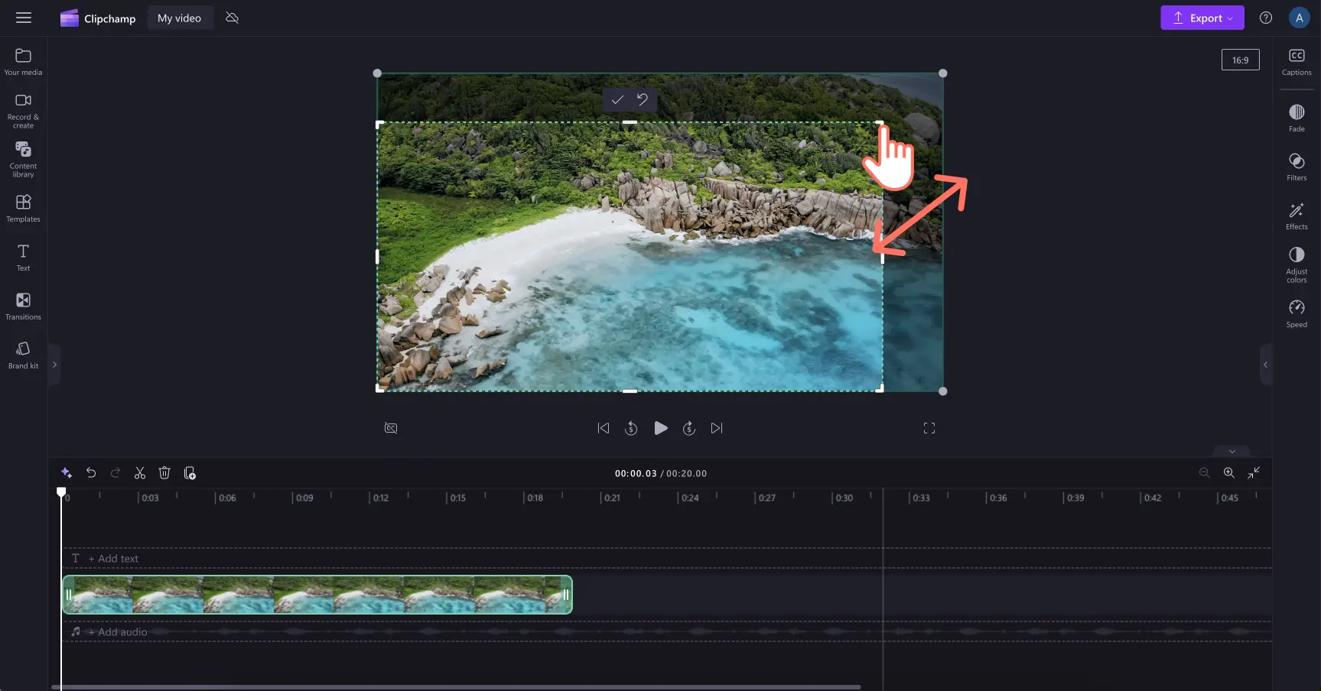The width and height of the screenshot is (1321, 691).
Task: Click the cloud sync disabled icon
Action: 233,18
